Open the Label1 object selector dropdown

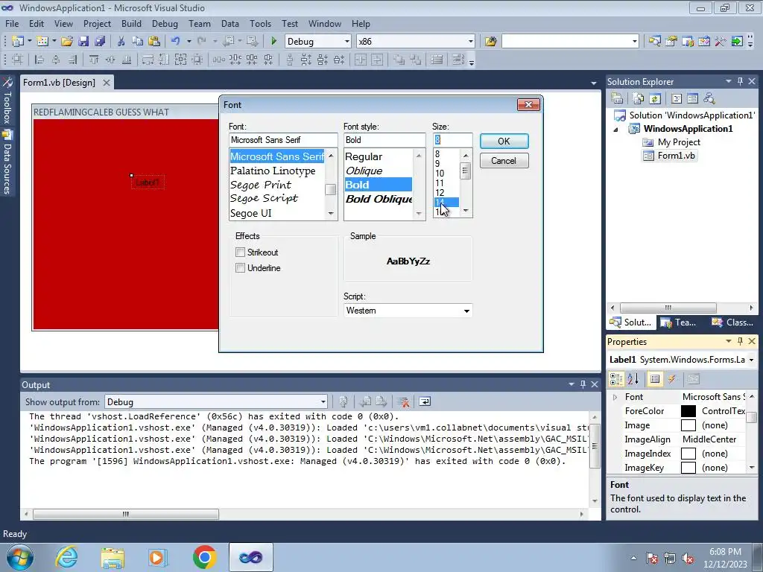(x=751, y=360)
